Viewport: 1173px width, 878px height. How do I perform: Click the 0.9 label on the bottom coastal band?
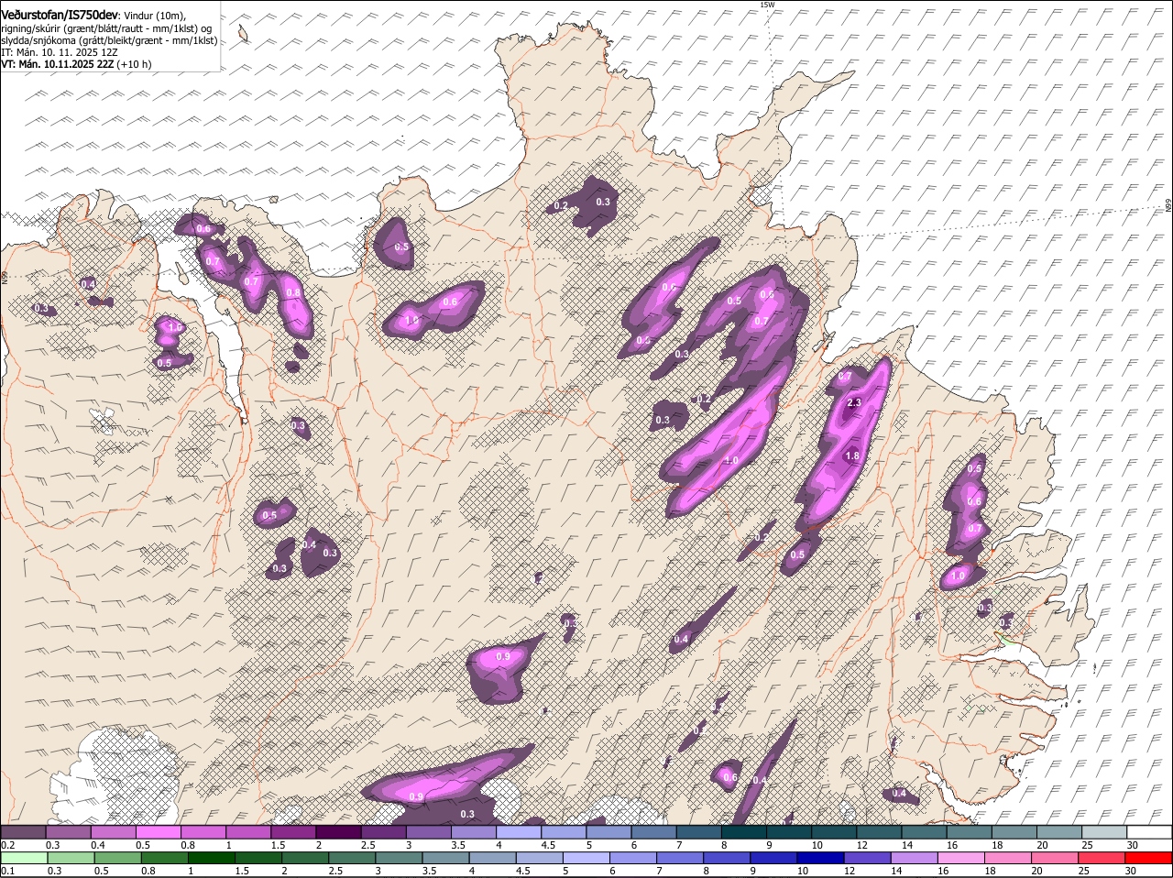click(x=416, y=797)
